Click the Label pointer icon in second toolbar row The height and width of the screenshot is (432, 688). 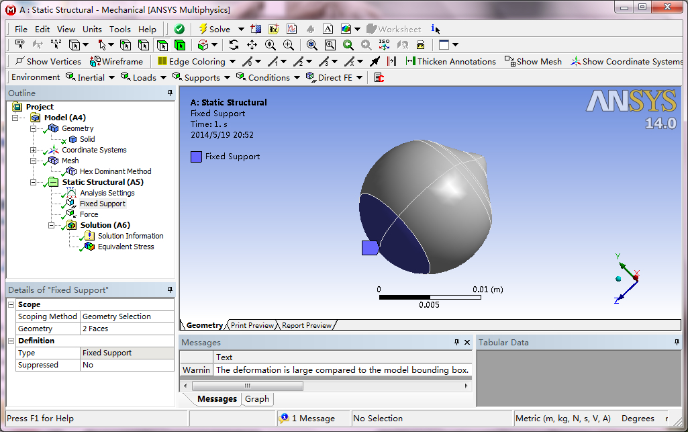click(19, 44)
